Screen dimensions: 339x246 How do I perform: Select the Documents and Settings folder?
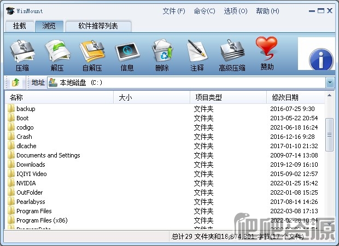click(48, 155)
